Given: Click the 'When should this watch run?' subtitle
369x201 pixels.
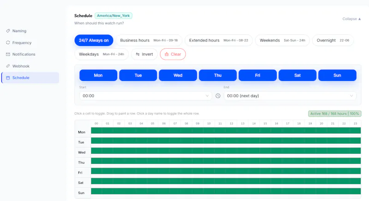Looking at the screenshot, I should point(99,23).
